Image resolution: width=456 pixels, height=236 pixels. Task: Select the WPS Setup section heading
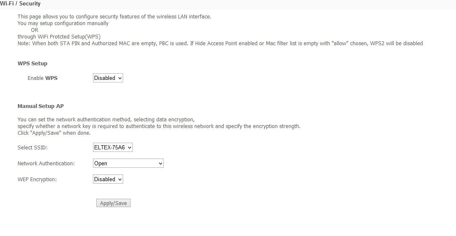[x=32, y=63]
